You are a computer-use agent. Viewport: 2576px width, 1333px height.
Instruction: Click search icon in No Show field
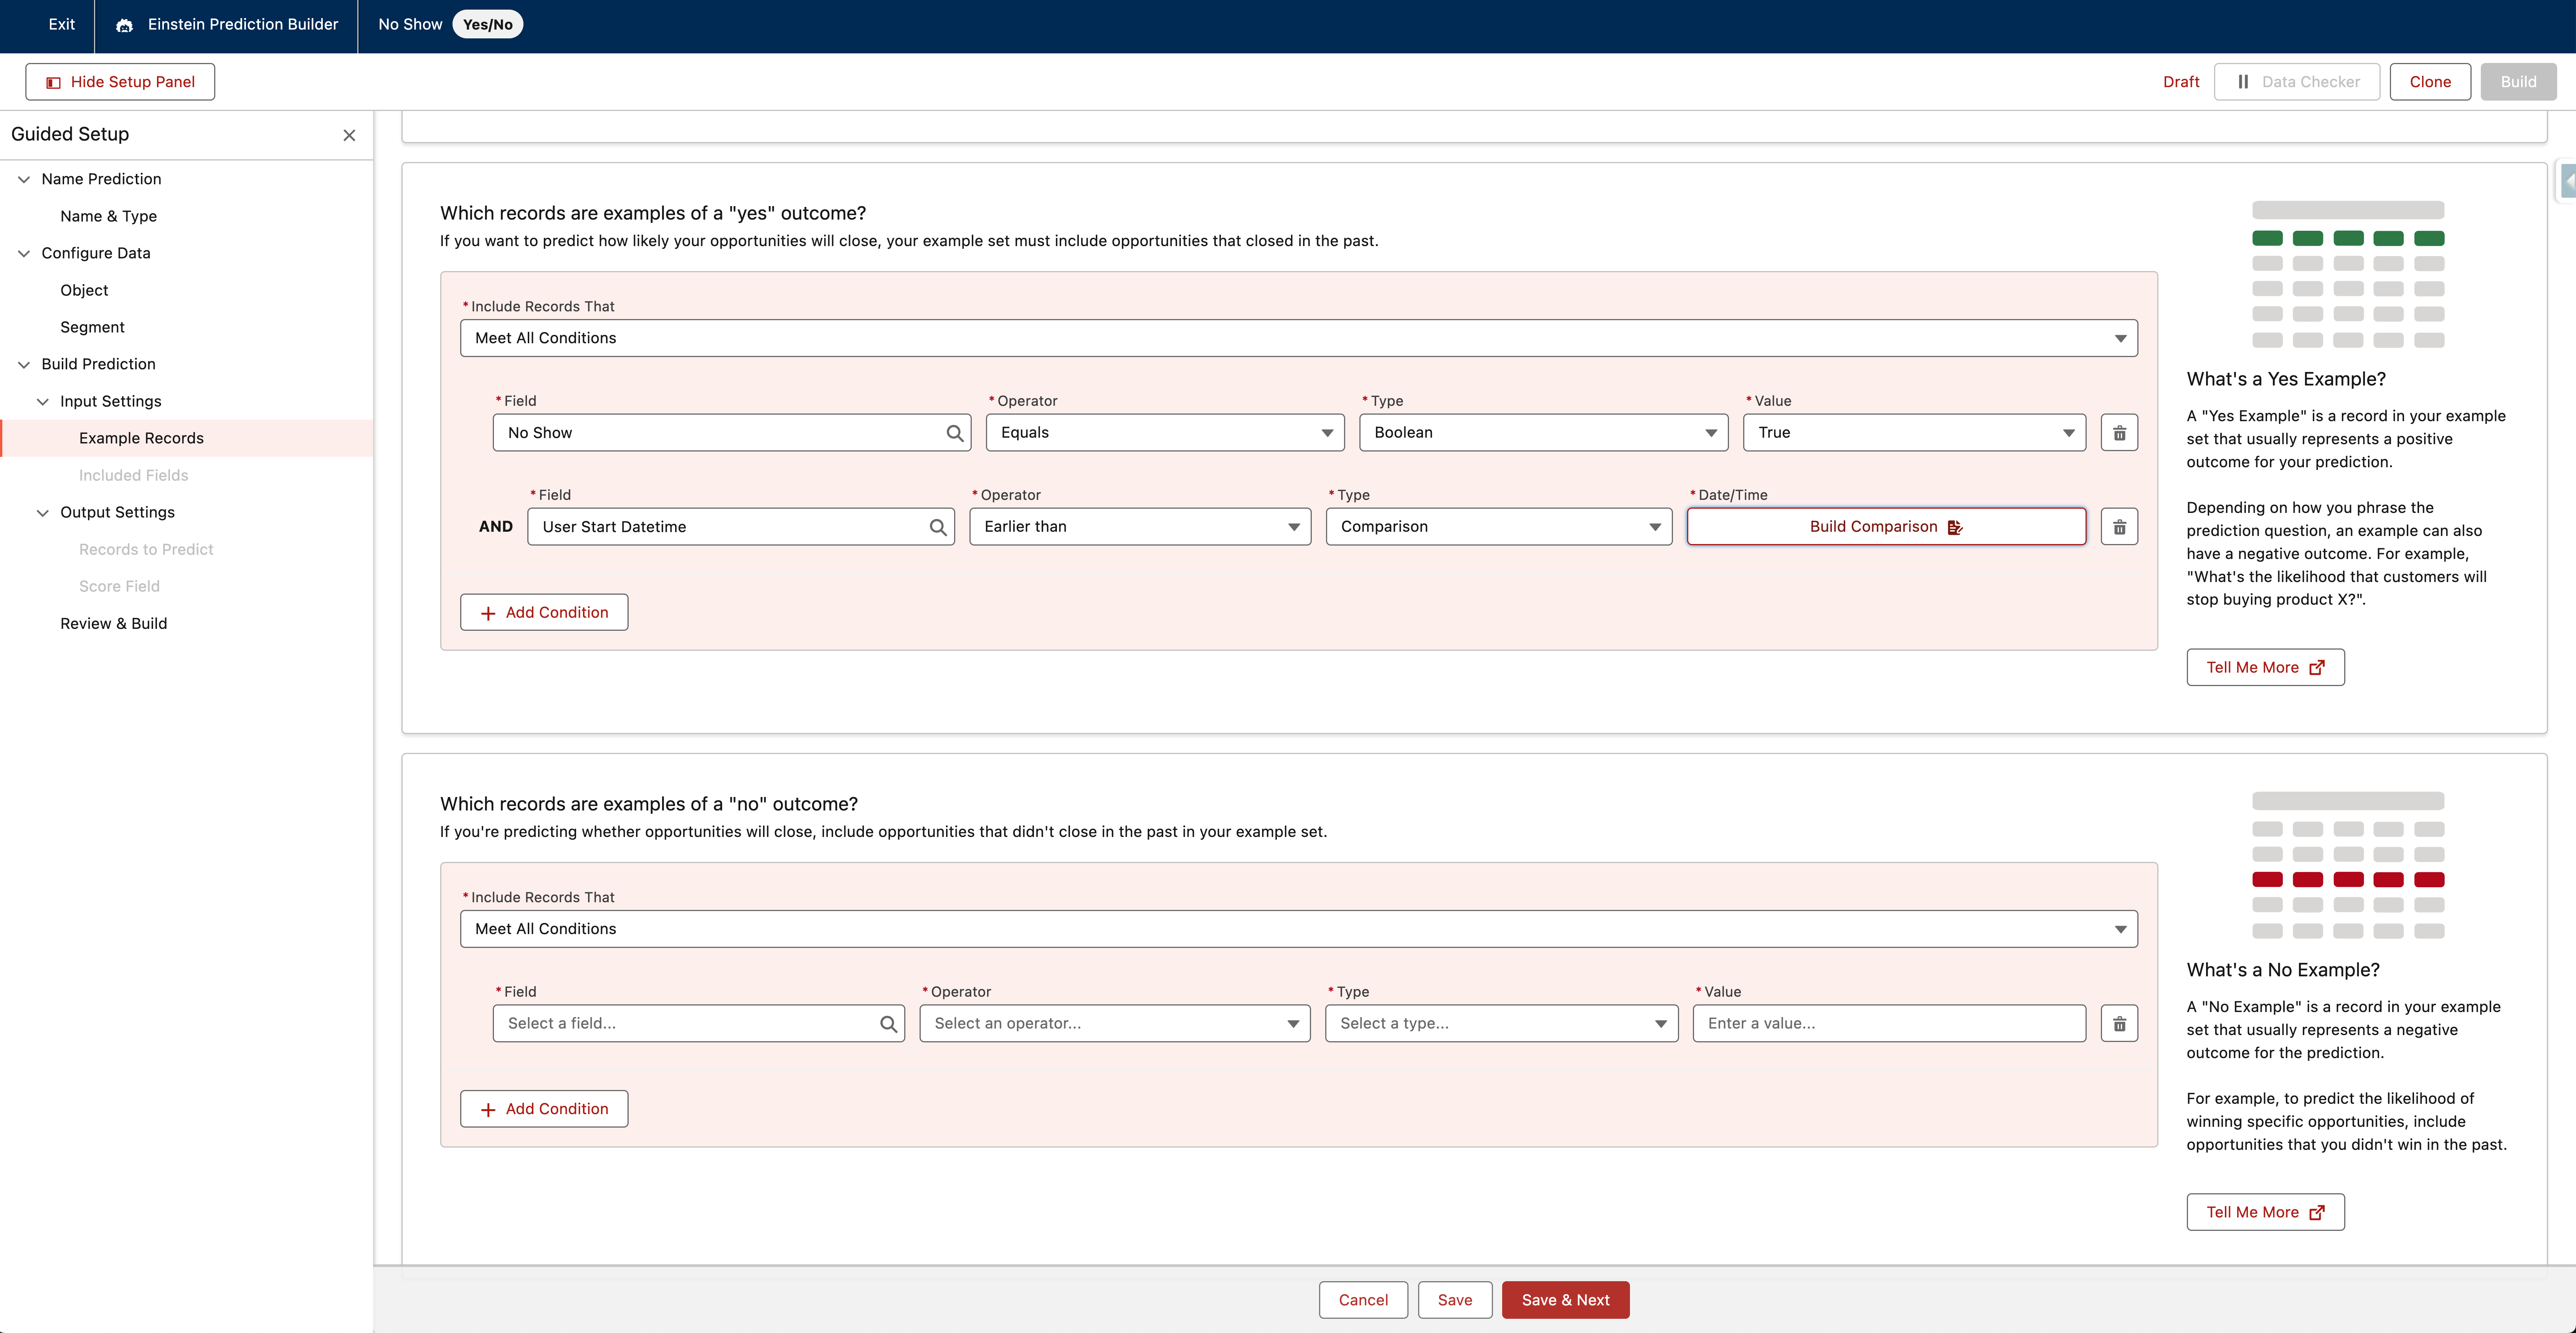(954, 433)
